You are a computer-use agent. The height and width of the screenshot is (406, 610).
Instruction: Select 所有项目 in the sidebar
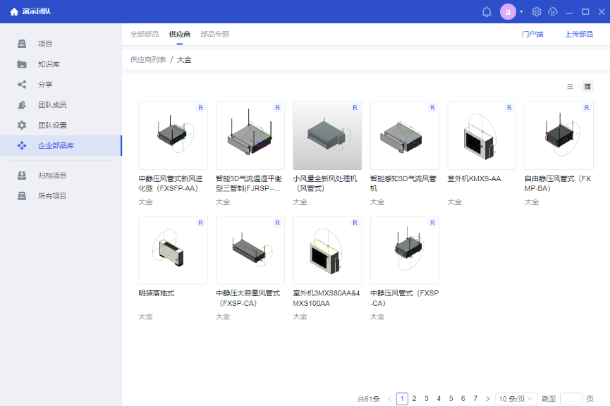[x=52, y=196]
